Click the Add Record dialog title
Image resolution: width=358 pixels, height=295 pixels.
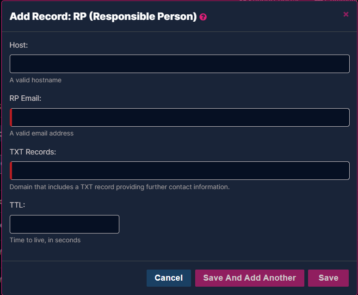pyautogui.click(x=103, y=17)
